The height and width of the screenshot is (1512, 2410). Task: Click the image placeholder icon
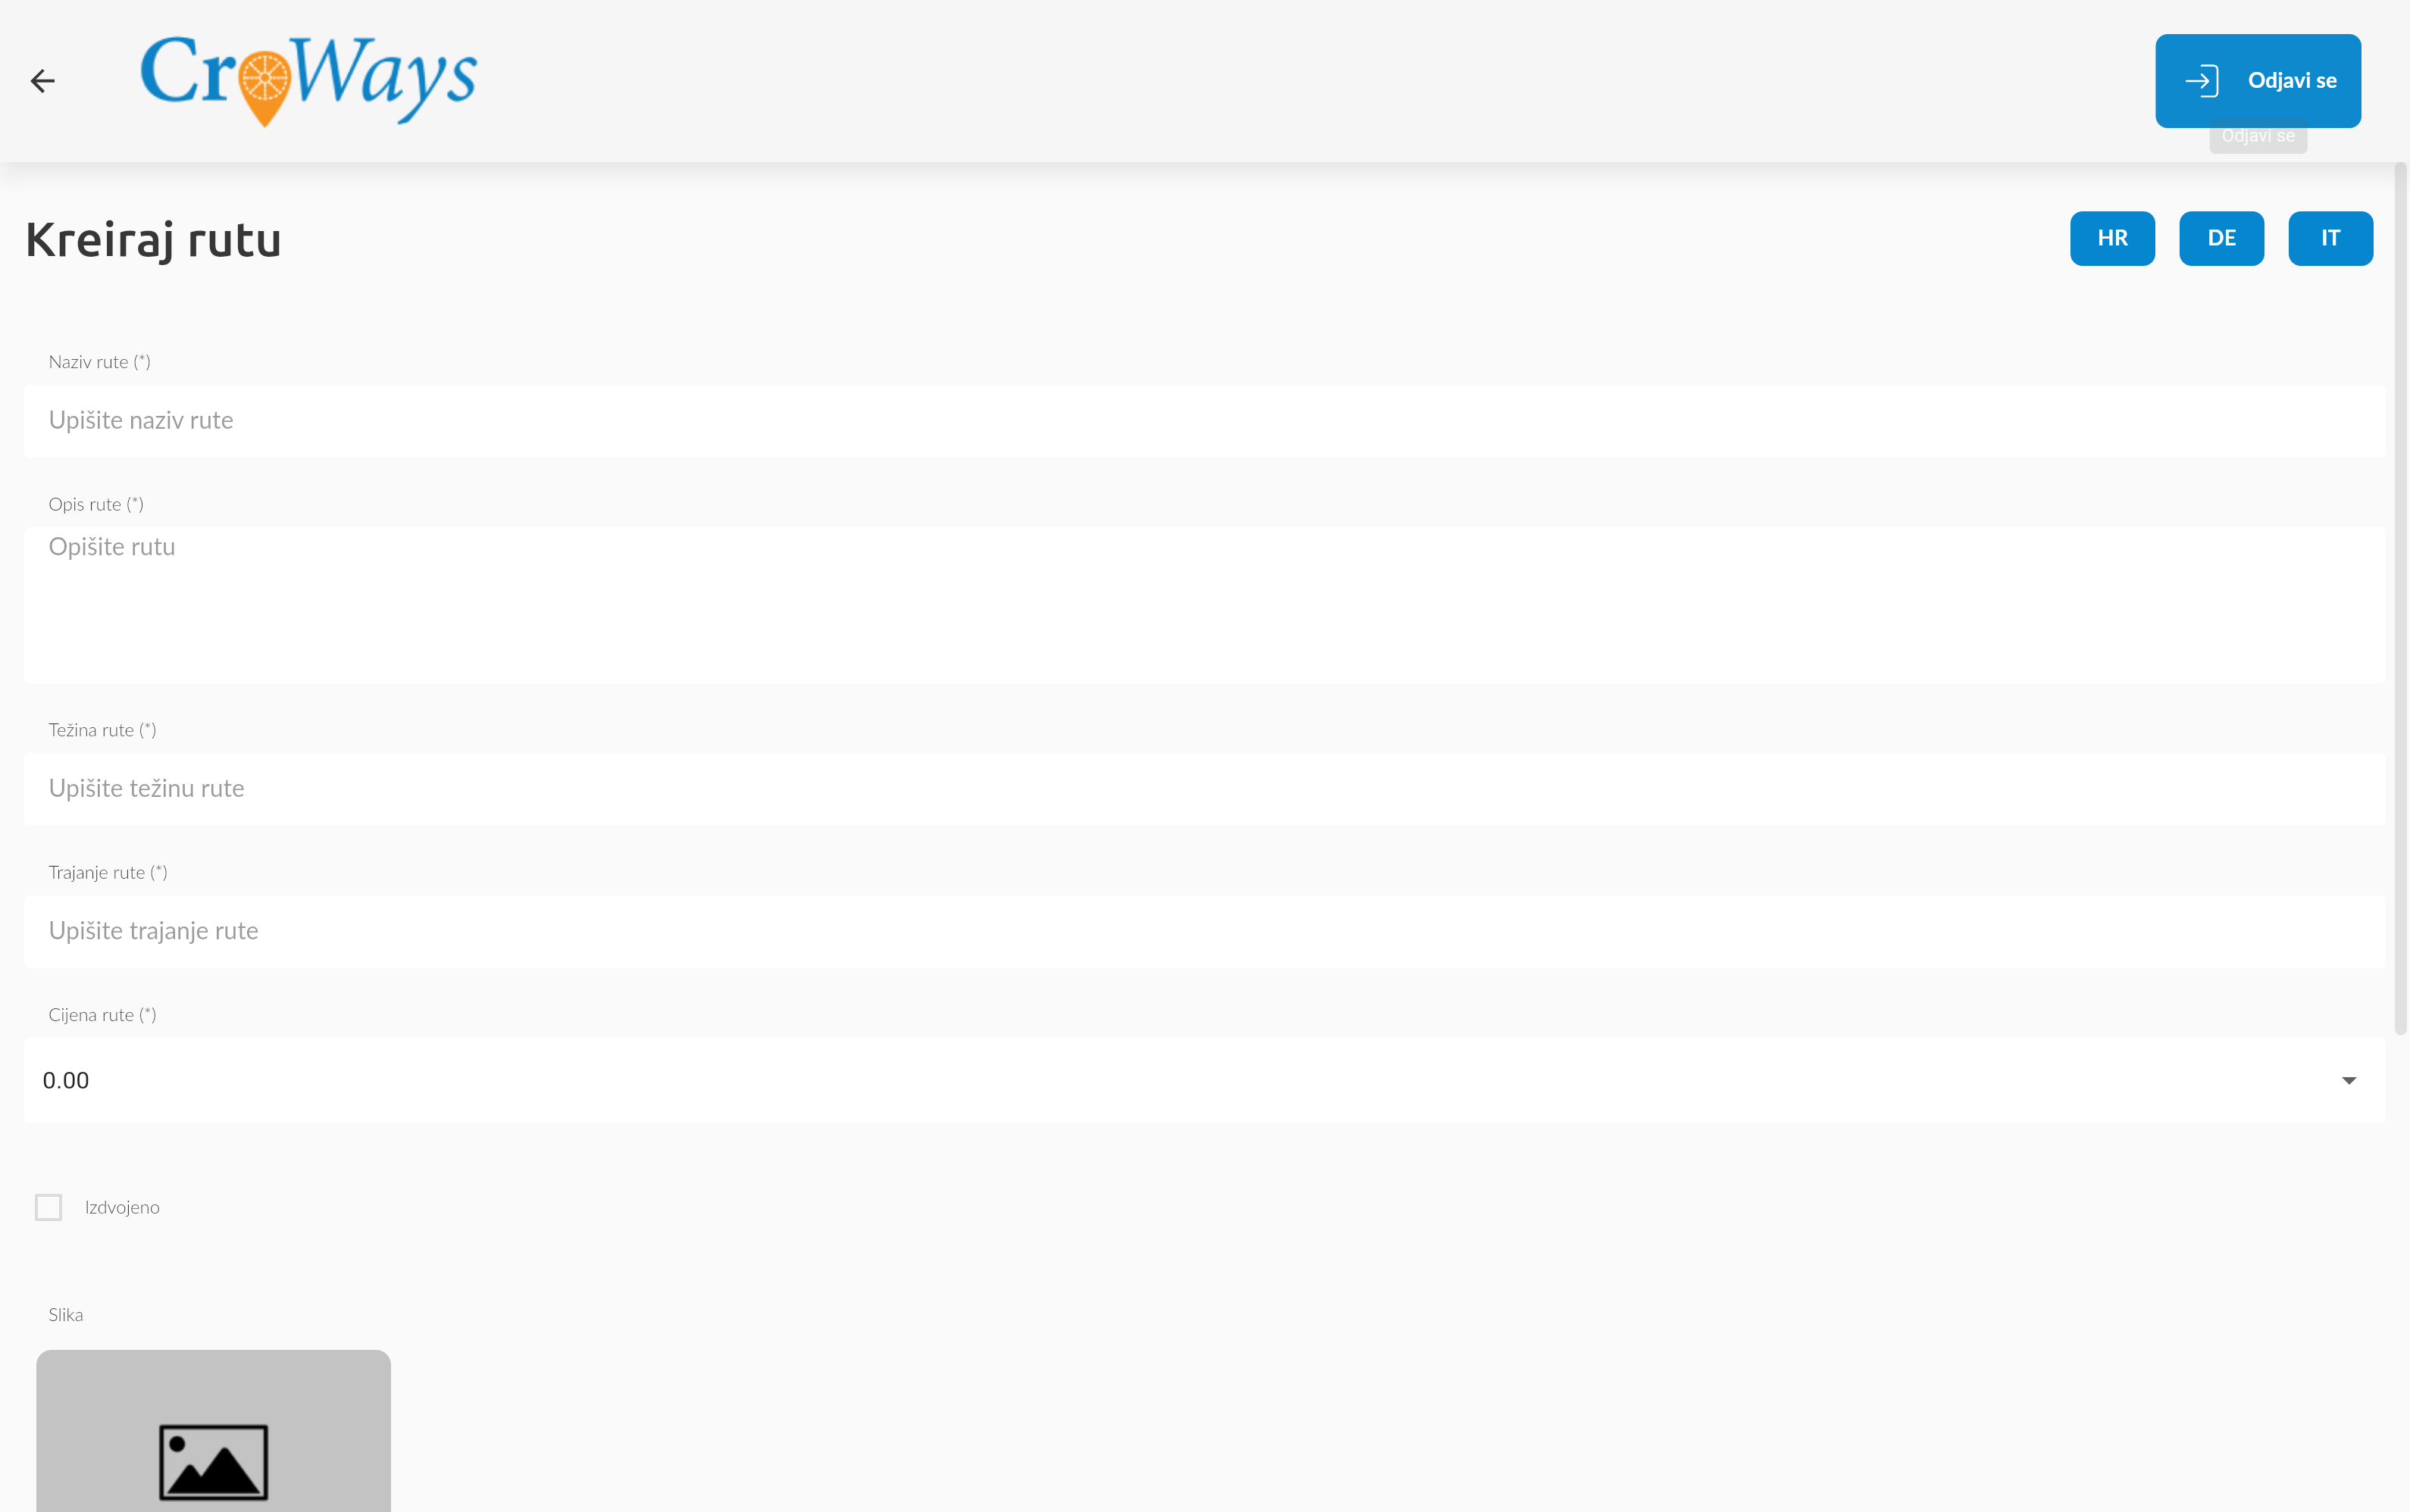[213, 1461]
